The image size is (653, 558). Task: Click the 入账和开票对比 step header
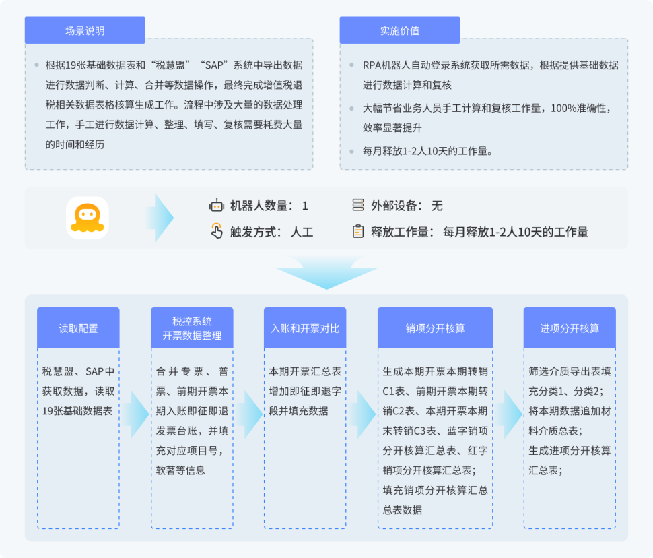(305, 328)
